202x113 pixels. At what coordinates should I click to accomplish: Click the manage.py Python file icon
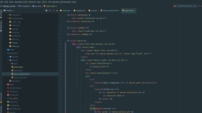[8, 105]
